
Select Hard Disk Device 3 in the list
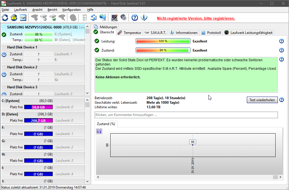point(43,90)
